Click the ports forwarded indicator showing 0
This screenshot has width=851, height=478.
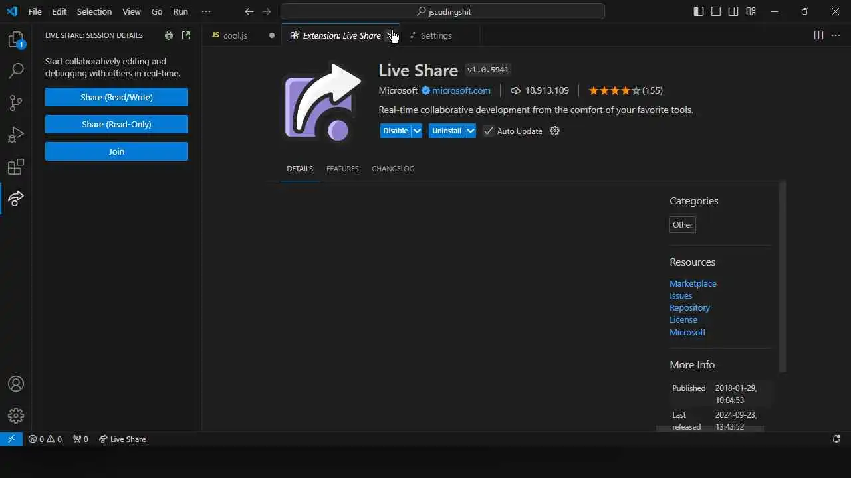[80, 439]
